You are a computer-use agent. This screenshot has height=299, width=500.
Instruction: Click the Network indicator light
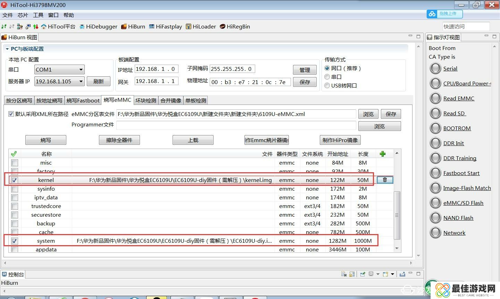point(435,233)
